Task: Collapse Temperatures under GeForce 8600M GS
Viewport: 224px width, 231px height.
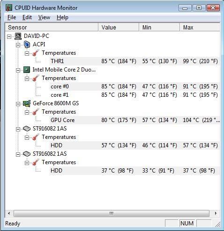Action: tap(27, 112)
